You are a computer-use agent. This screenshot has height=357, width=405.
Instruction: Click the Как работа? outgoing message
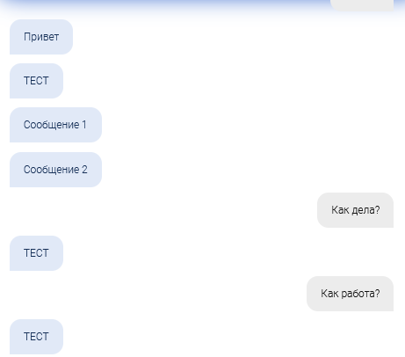pos(350,294)
